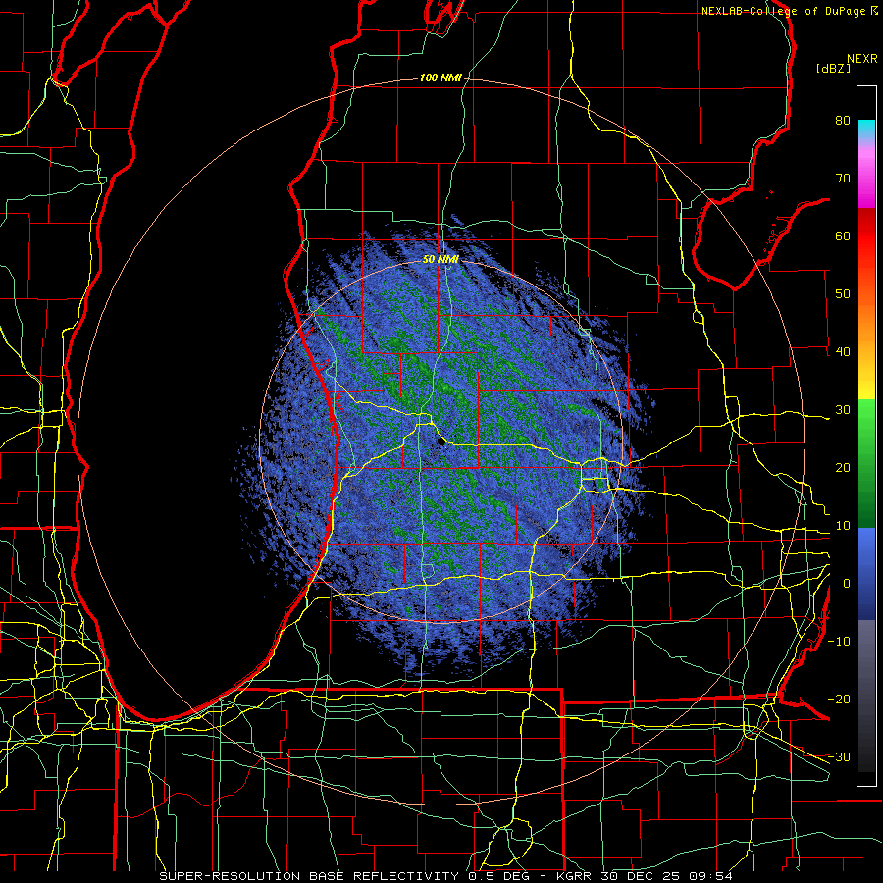
Task: Click the 60 dBZ scale value
Action: pos(843,235)
